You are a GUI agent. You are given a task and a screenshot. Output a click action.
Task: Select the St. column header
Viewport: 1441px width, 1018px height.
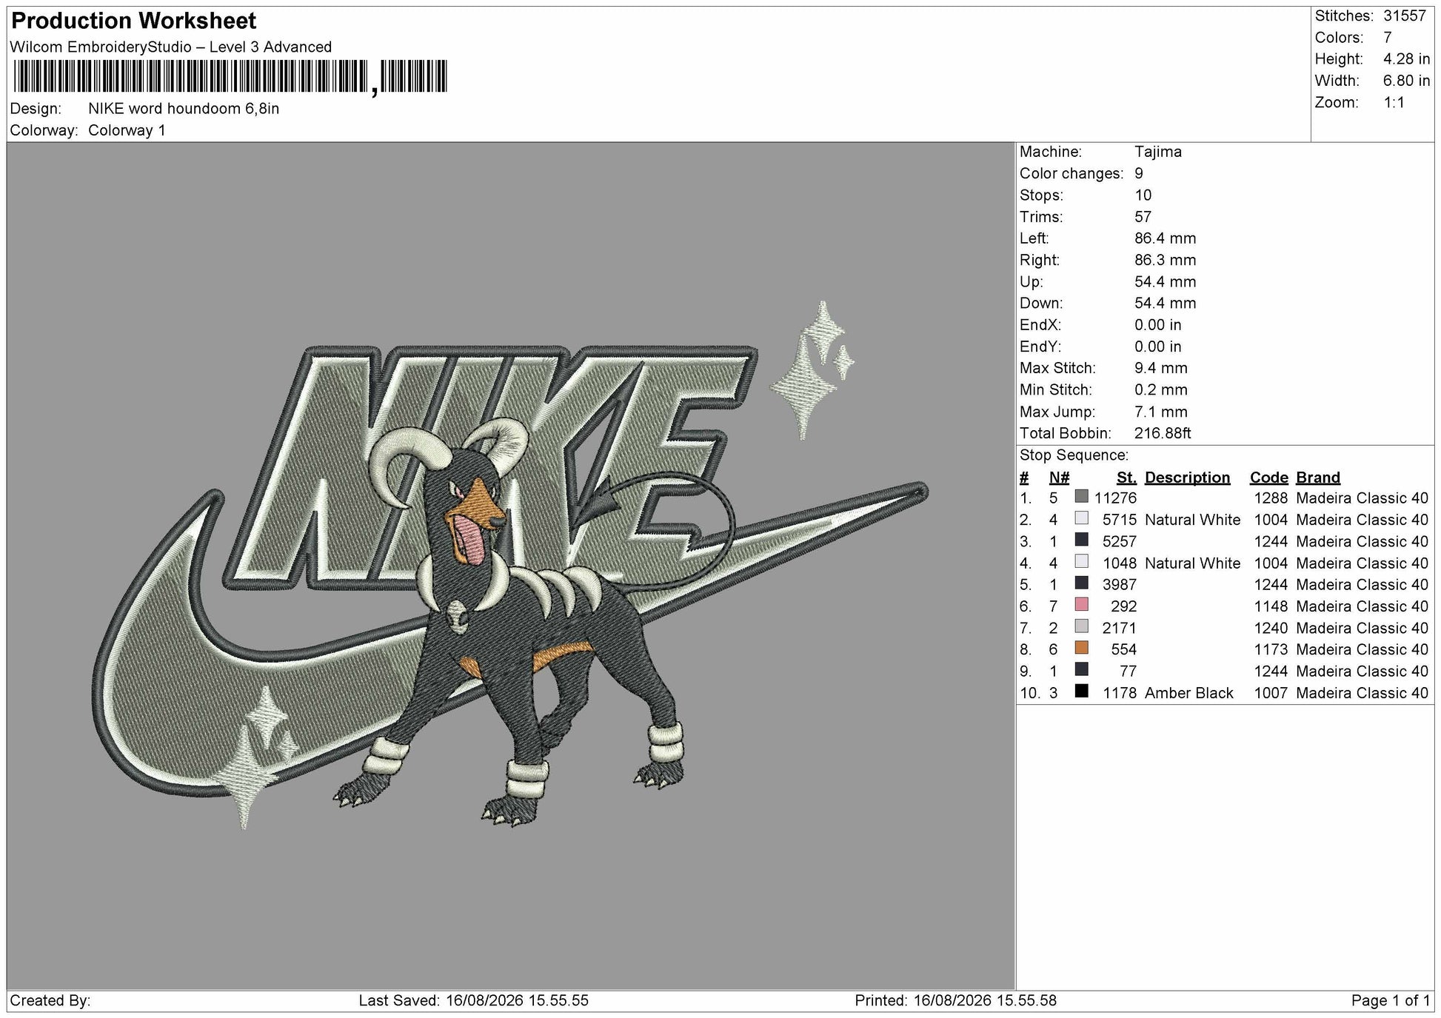[1126, 478]
